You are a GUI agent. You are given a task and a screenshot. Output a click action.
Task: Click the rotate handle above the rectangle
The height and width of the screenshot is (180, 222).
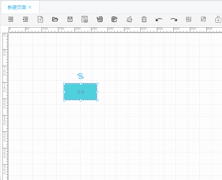(x=80, y=76)
